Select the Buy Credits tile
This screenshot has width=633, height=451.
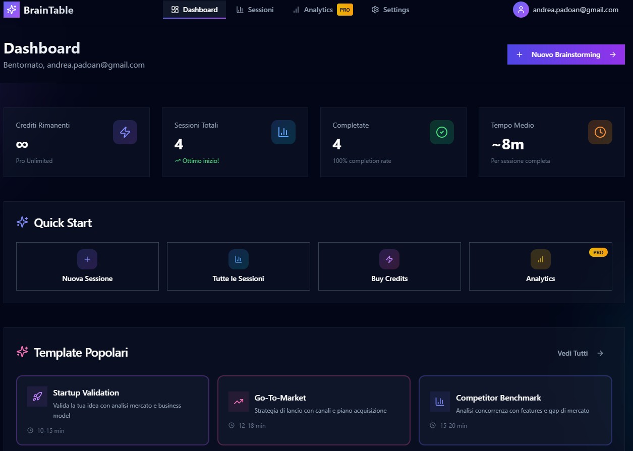tap(389, 266)
